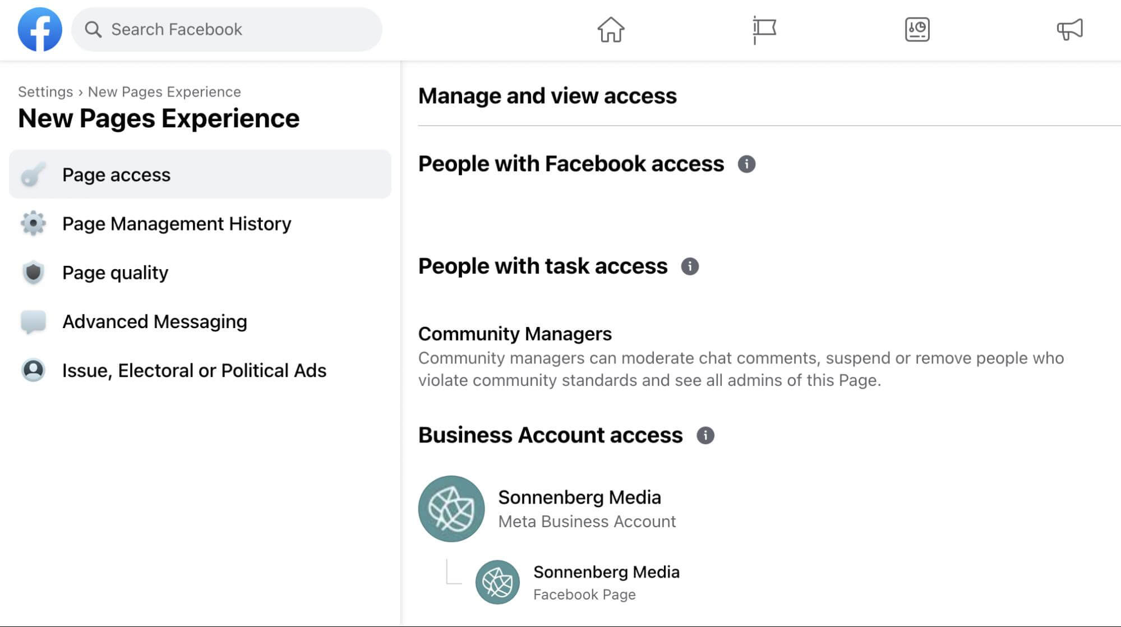The image size is (1121, 627).
Task: Select the Page quality shield icon
Action: 33,272
